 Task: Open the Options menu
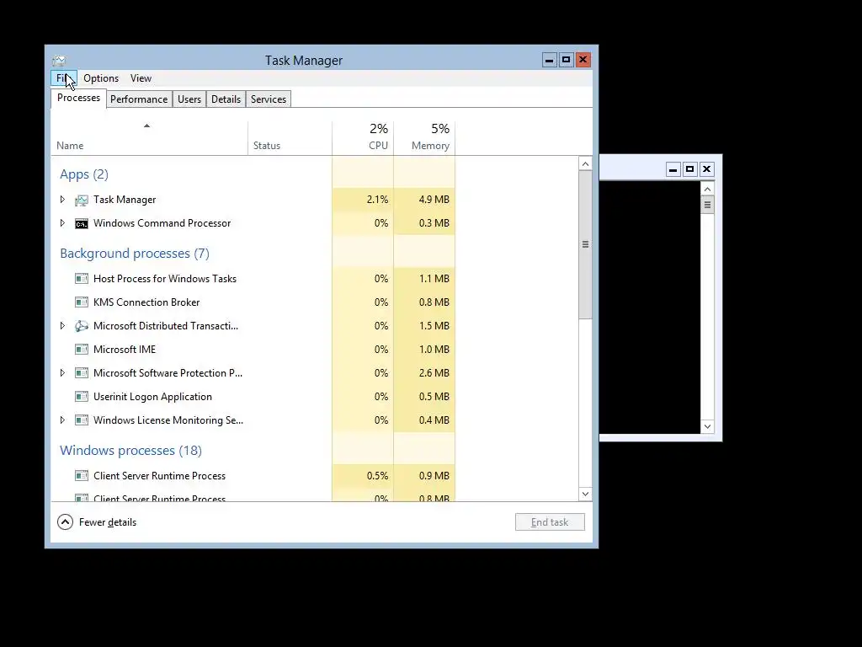pos(101,78)
